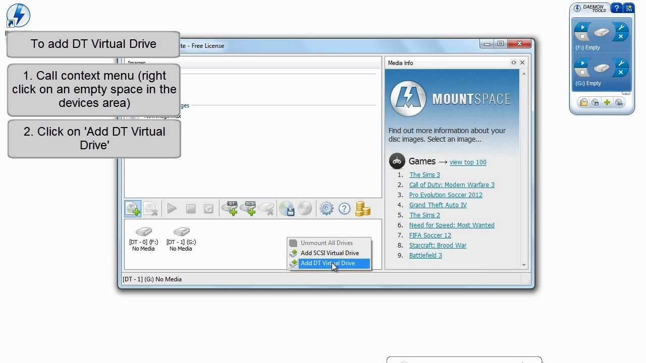
Task: Click the Add DT Virtual Drive toolbar icon
Action: (x=230, y=209)
